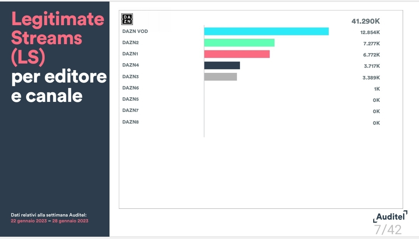
Task: Click the DAZN logo icon
Action: 127,19
